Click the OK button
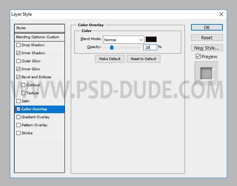The height and width of the screenshot is (186, 237). (207, 27)
